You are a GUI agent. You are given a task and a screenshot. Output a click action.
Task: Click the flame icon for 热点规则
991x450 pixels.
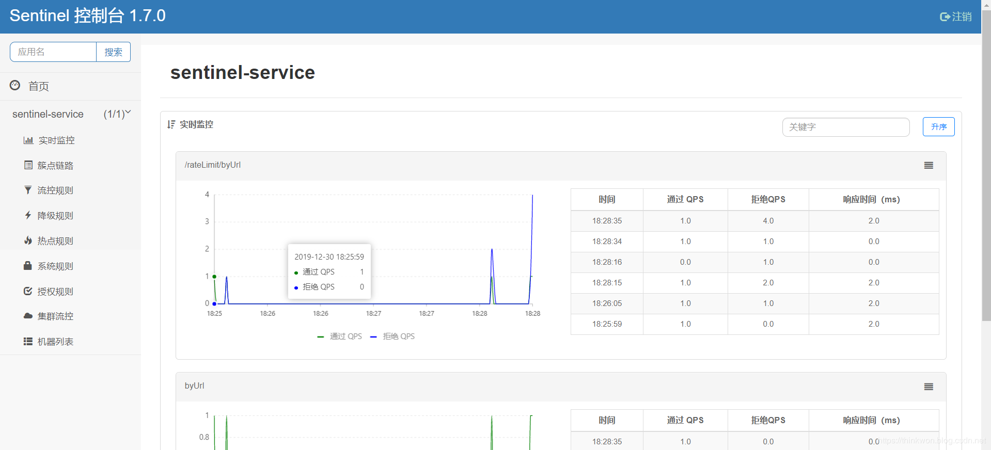tap(28, 240)
